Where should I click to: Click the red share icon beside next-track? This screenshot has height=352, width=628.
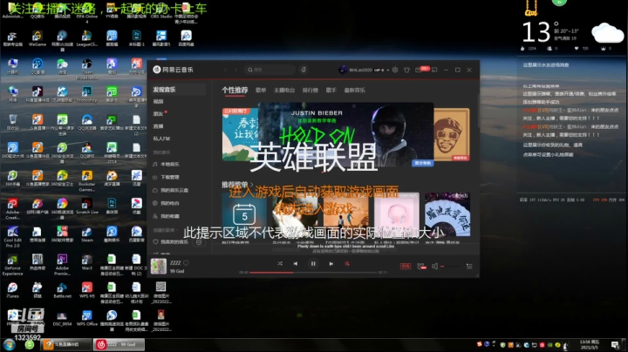click(x=347, y=264)
